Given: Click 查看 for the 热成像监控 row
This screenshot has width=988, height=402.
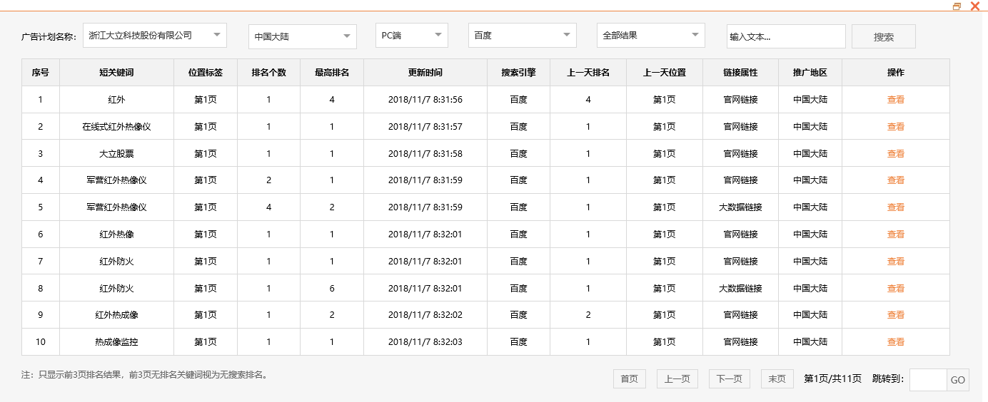Looking at the screenshot, I should coord(896,342).
